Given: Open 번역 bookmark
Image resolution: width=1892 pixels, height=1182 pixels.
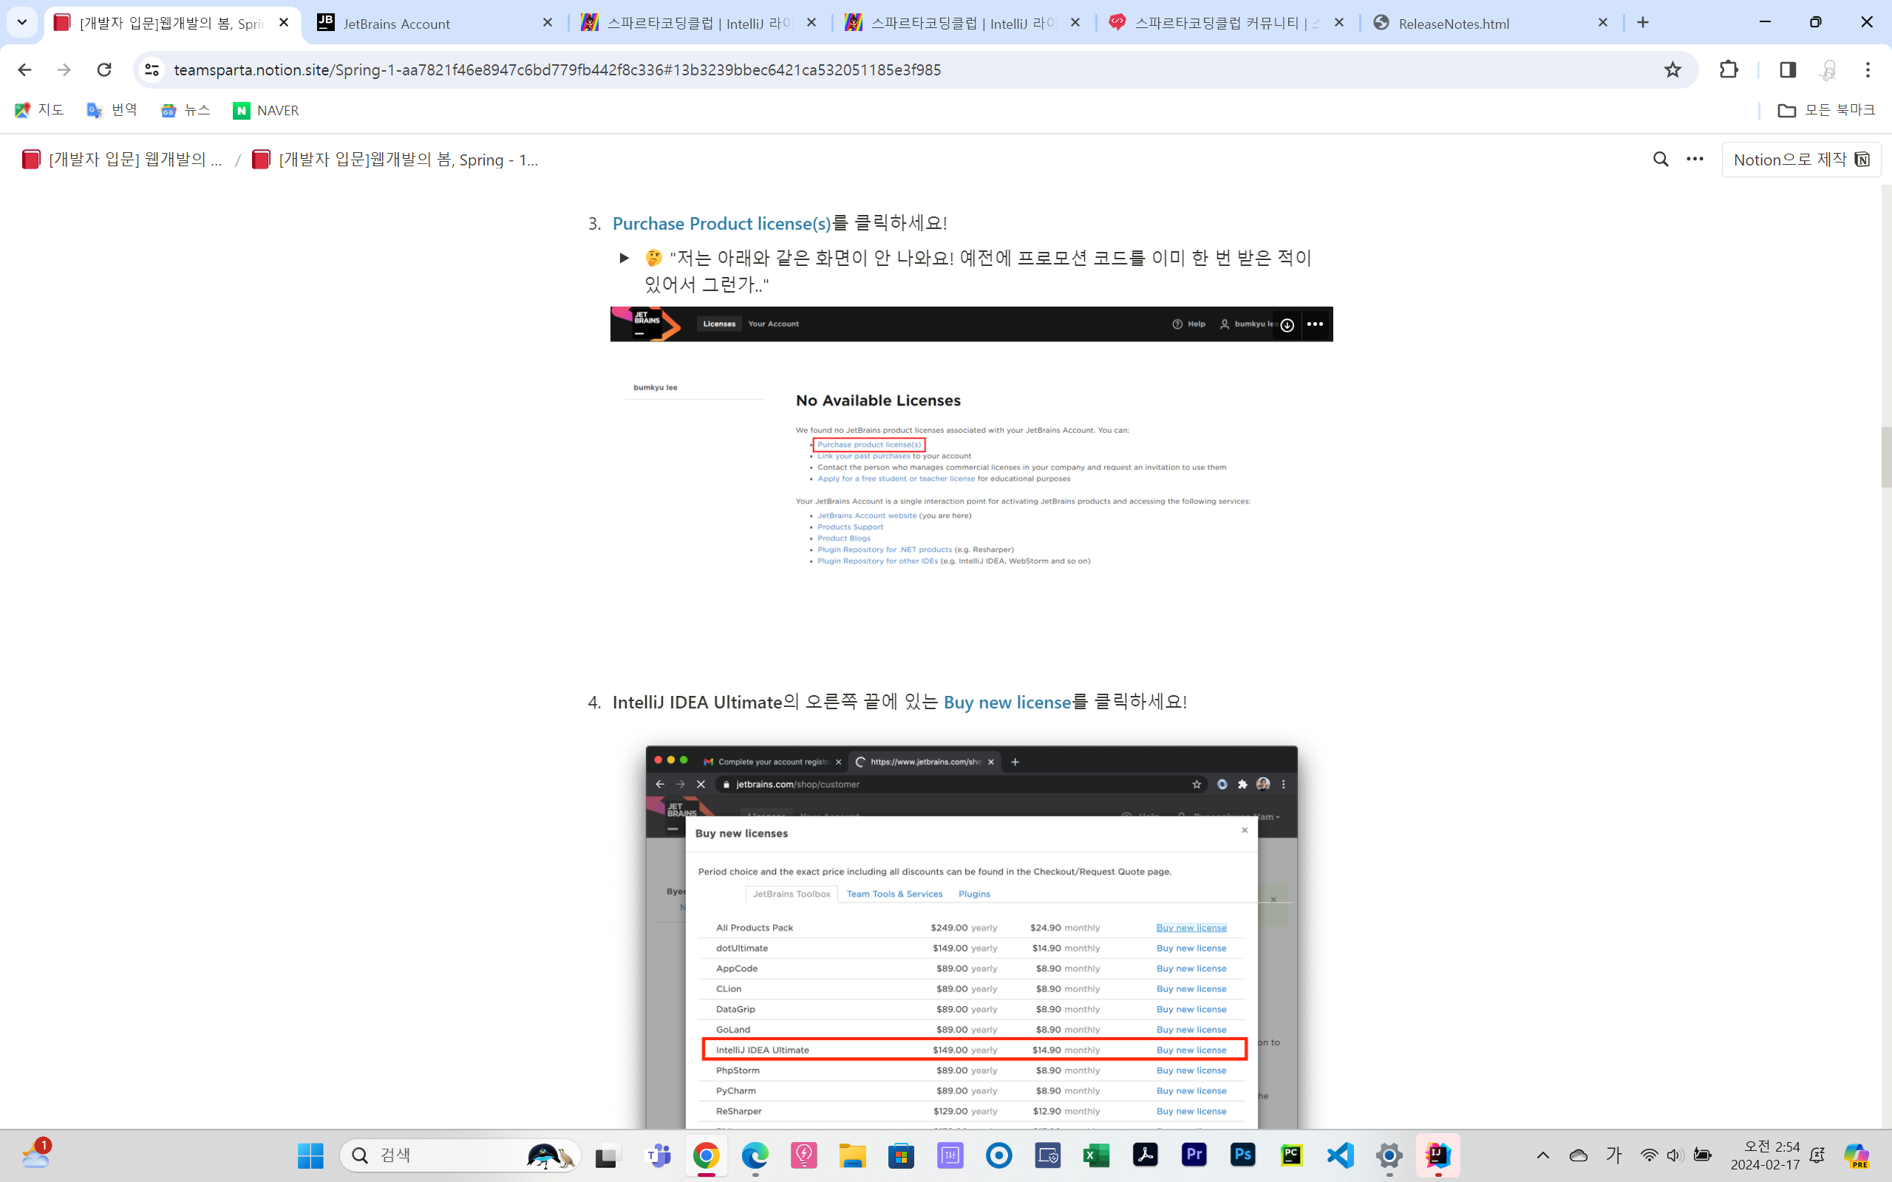Looking at the screenshot, I should pos(112,110).
